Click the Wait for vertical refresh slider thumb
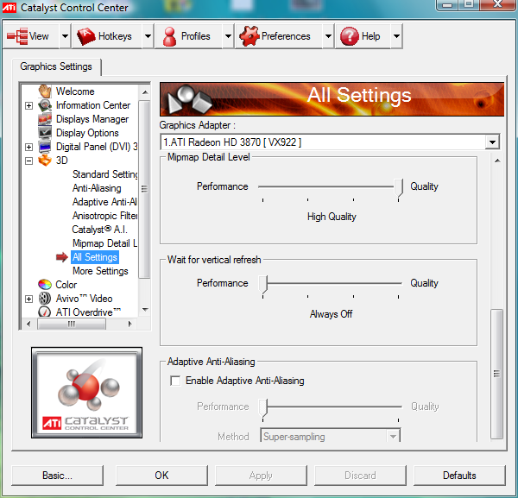This screenshot has height=498, width=518. point(263,285)
